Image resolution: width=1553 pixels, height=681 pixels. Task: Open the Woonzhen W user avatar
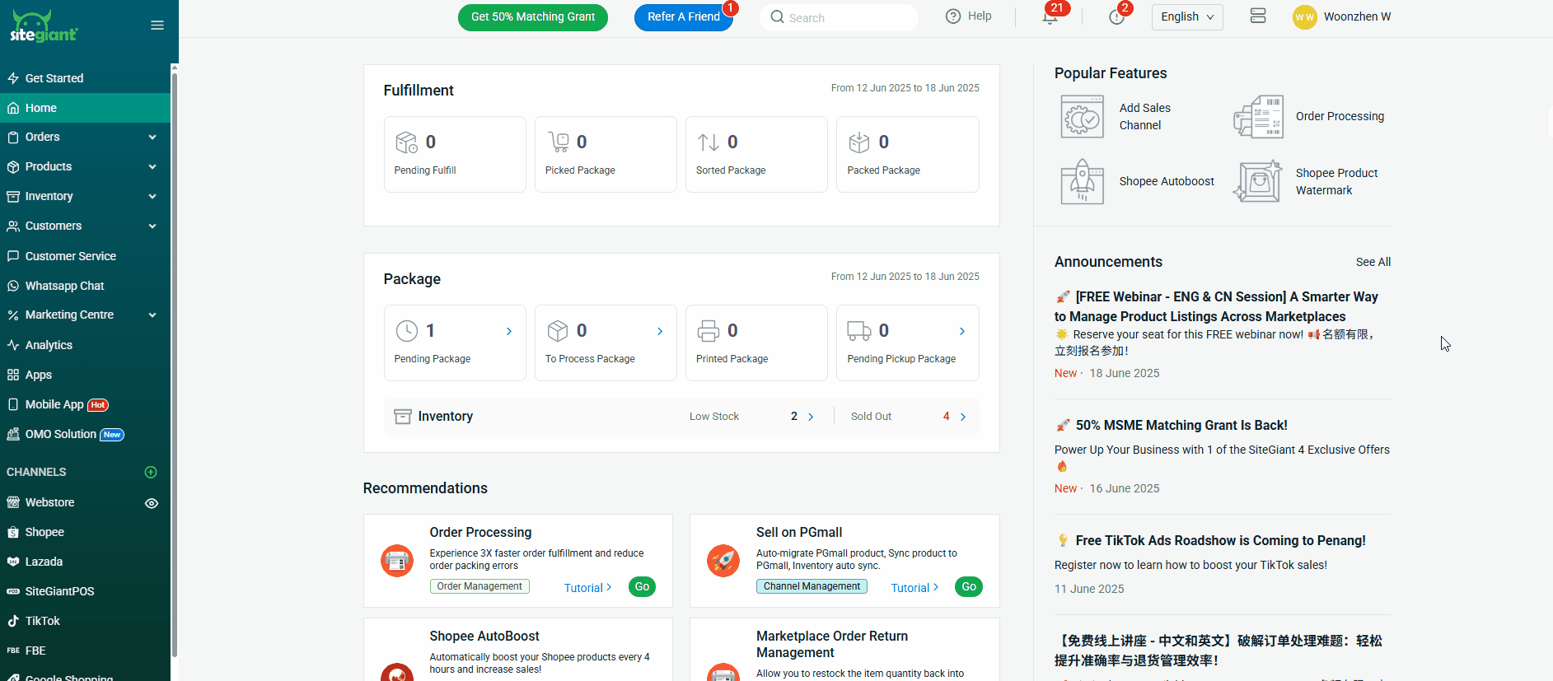(1305, 16)
